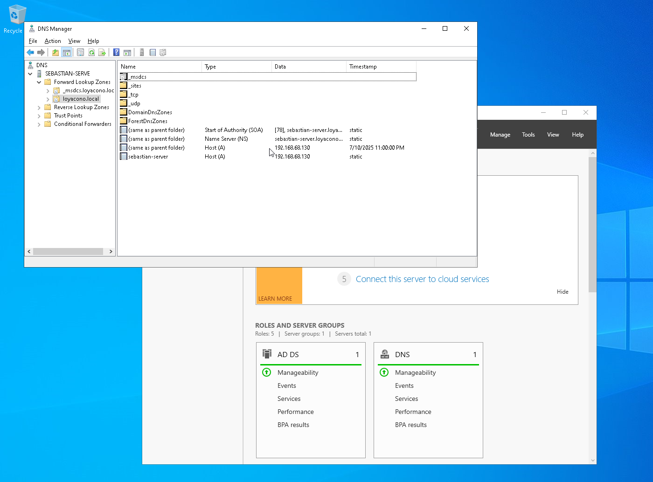653x482 pixels.
Task: Go up one level using folder arrow icon
Action: coord(56,52)
